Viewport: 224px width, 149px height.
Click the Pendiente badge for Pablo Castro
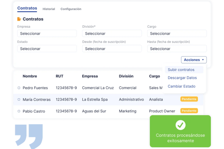pos(189,111)
